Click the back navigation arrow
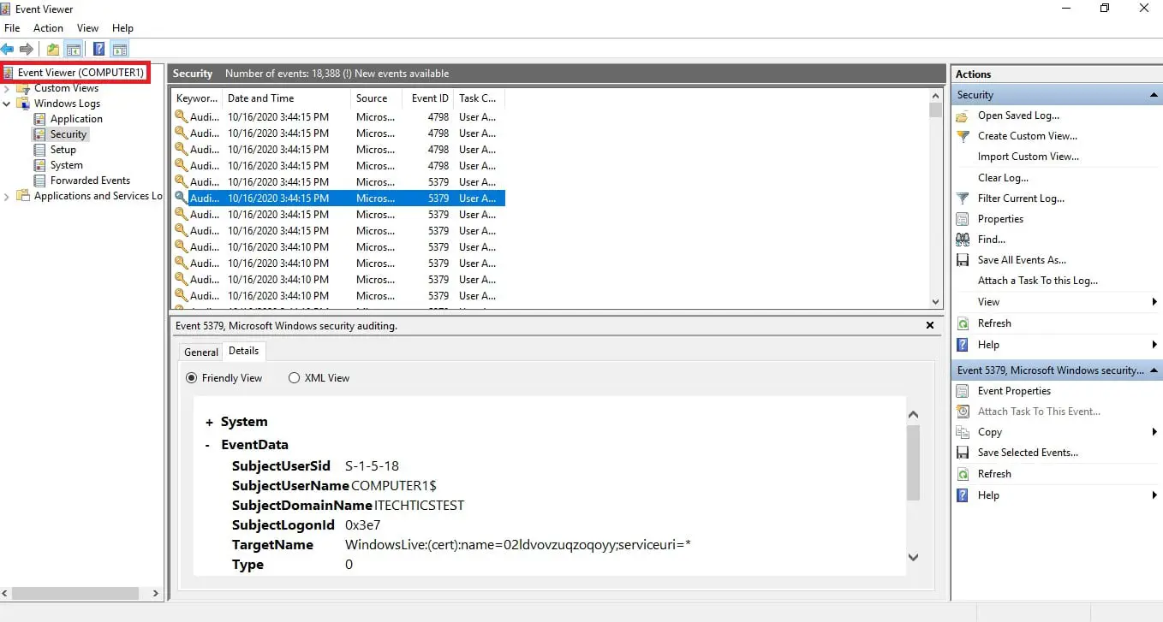 pos(9,49)
